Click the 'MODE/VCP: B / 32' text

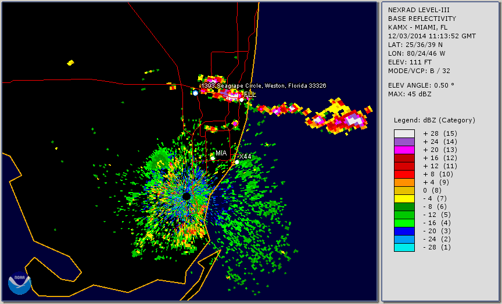click(419, 71)
